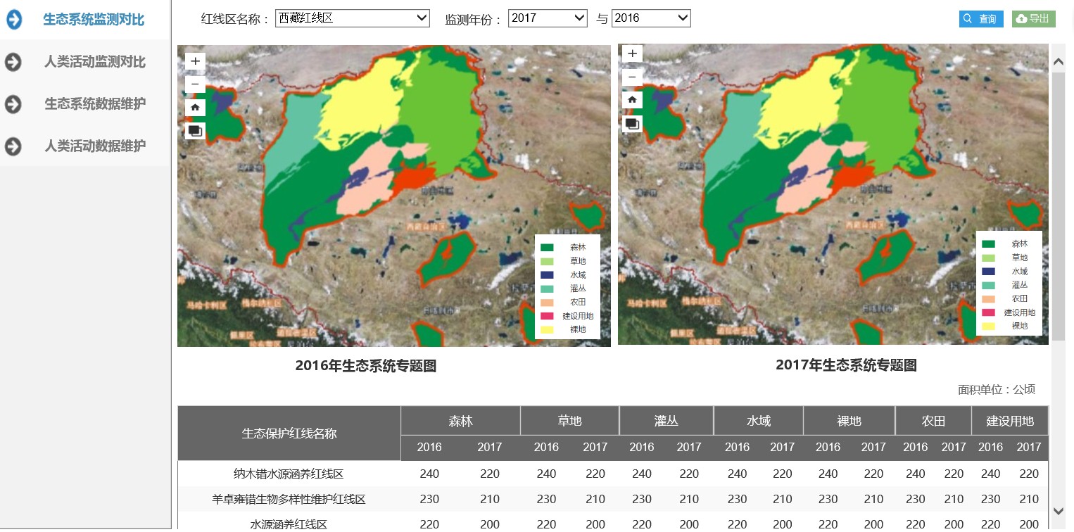The image size is (1074, 532).
Task: Zoom out on the 2017 ecosystem map
Action: [x=632, y=77]
